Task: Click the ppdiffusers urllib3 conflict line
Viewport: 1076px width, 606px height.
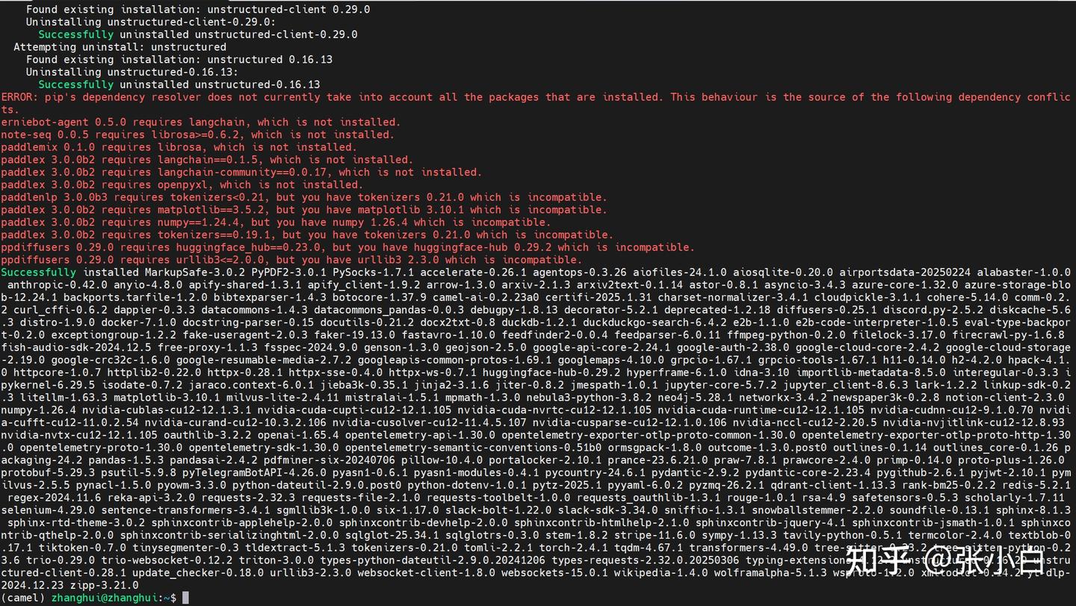Action: (291, 260)
